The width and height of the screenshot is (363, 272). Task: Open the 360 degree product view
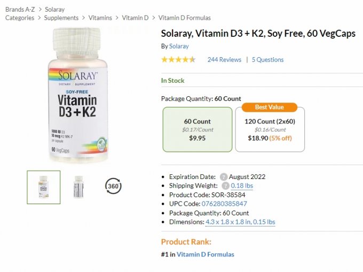click(114, 186)
